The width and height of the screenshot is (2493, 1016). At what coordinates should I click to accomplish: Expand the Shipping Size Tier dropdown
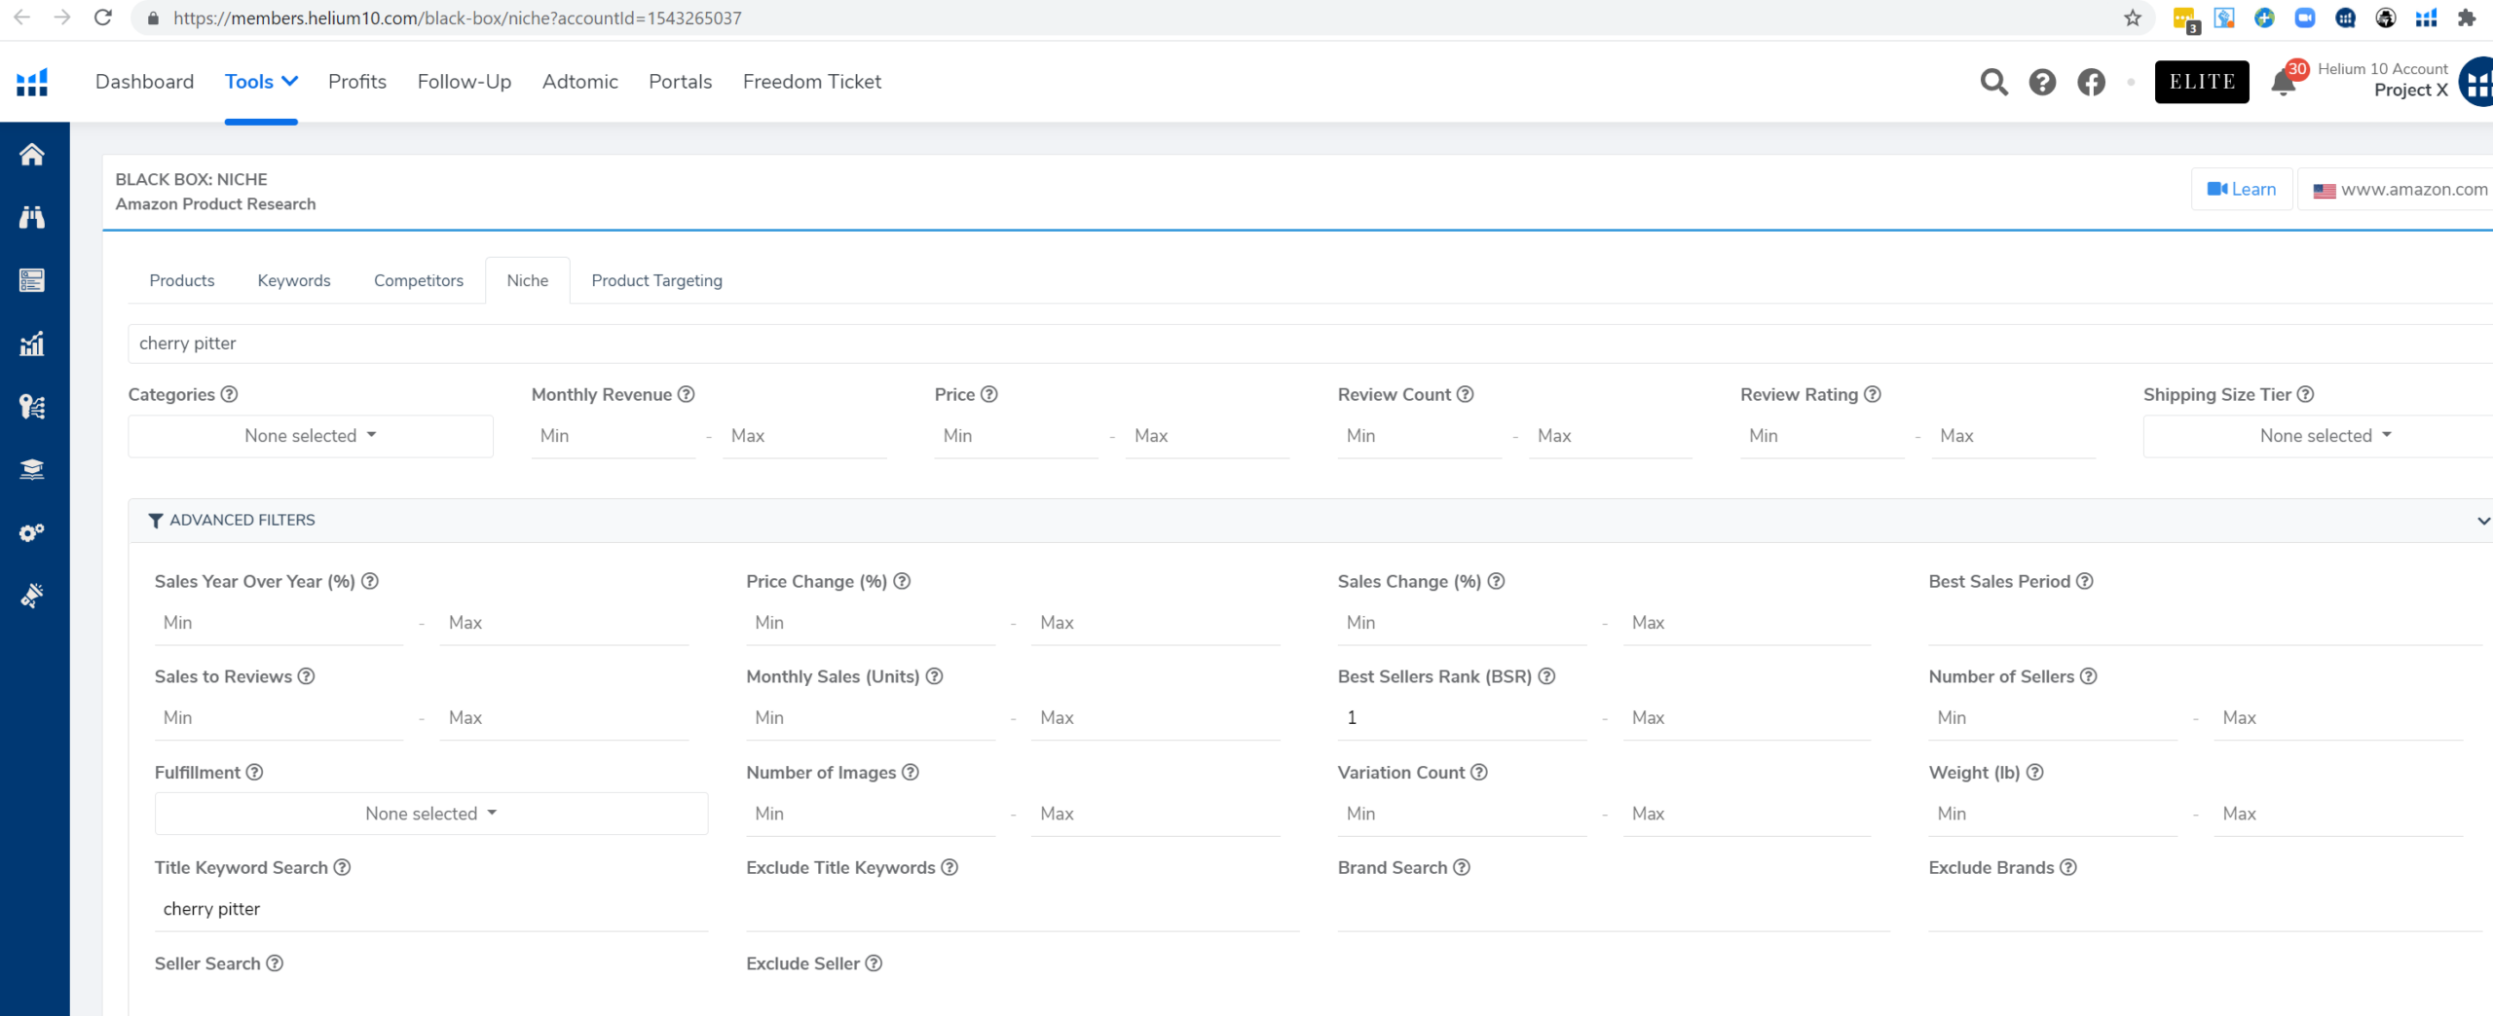click(2323, 436)
